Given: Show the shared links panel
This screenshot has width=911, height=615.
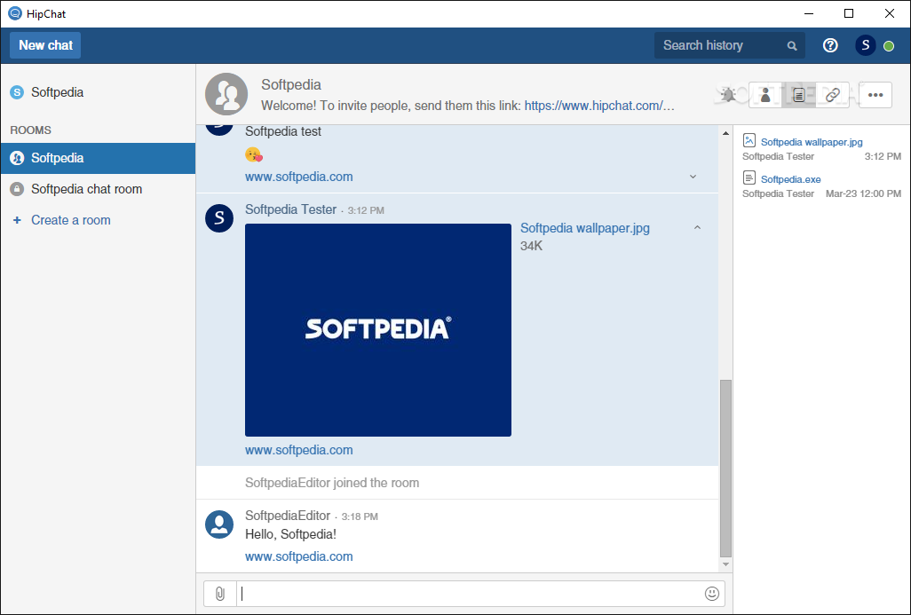Looking at the screenshot, I should coord(833,95).
